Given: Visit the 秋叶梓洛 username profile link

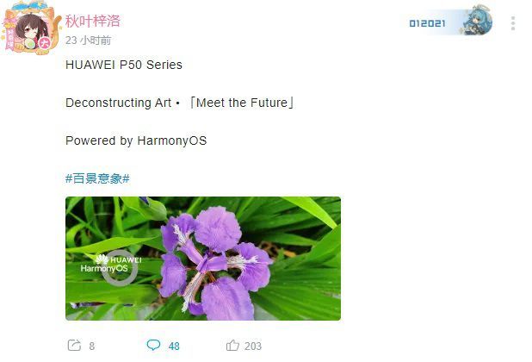Looking at the screenshot, I should 93,21.
